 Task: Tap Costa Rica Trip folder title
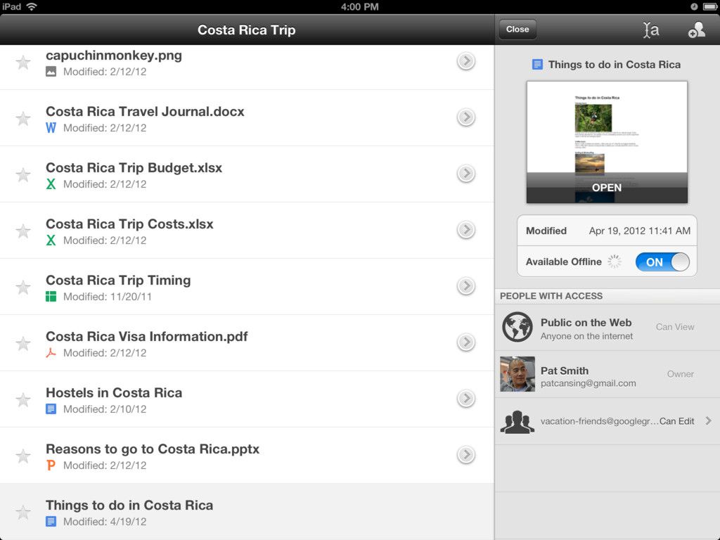point(247,30)
